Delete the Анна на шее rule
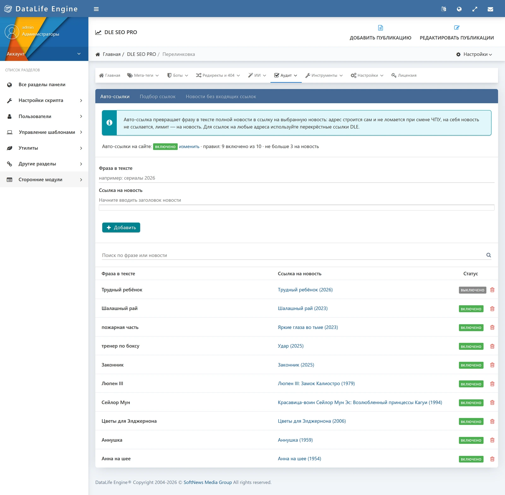This screenshot has width=505, height=495. [x=492, y=459]
